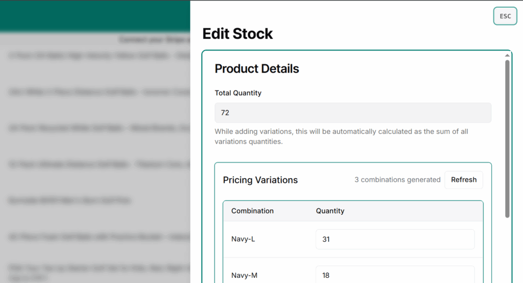Click the panel's vertical scrollbar thumb
The width and height of the screenshot is (523, 283).
point(507,138)
